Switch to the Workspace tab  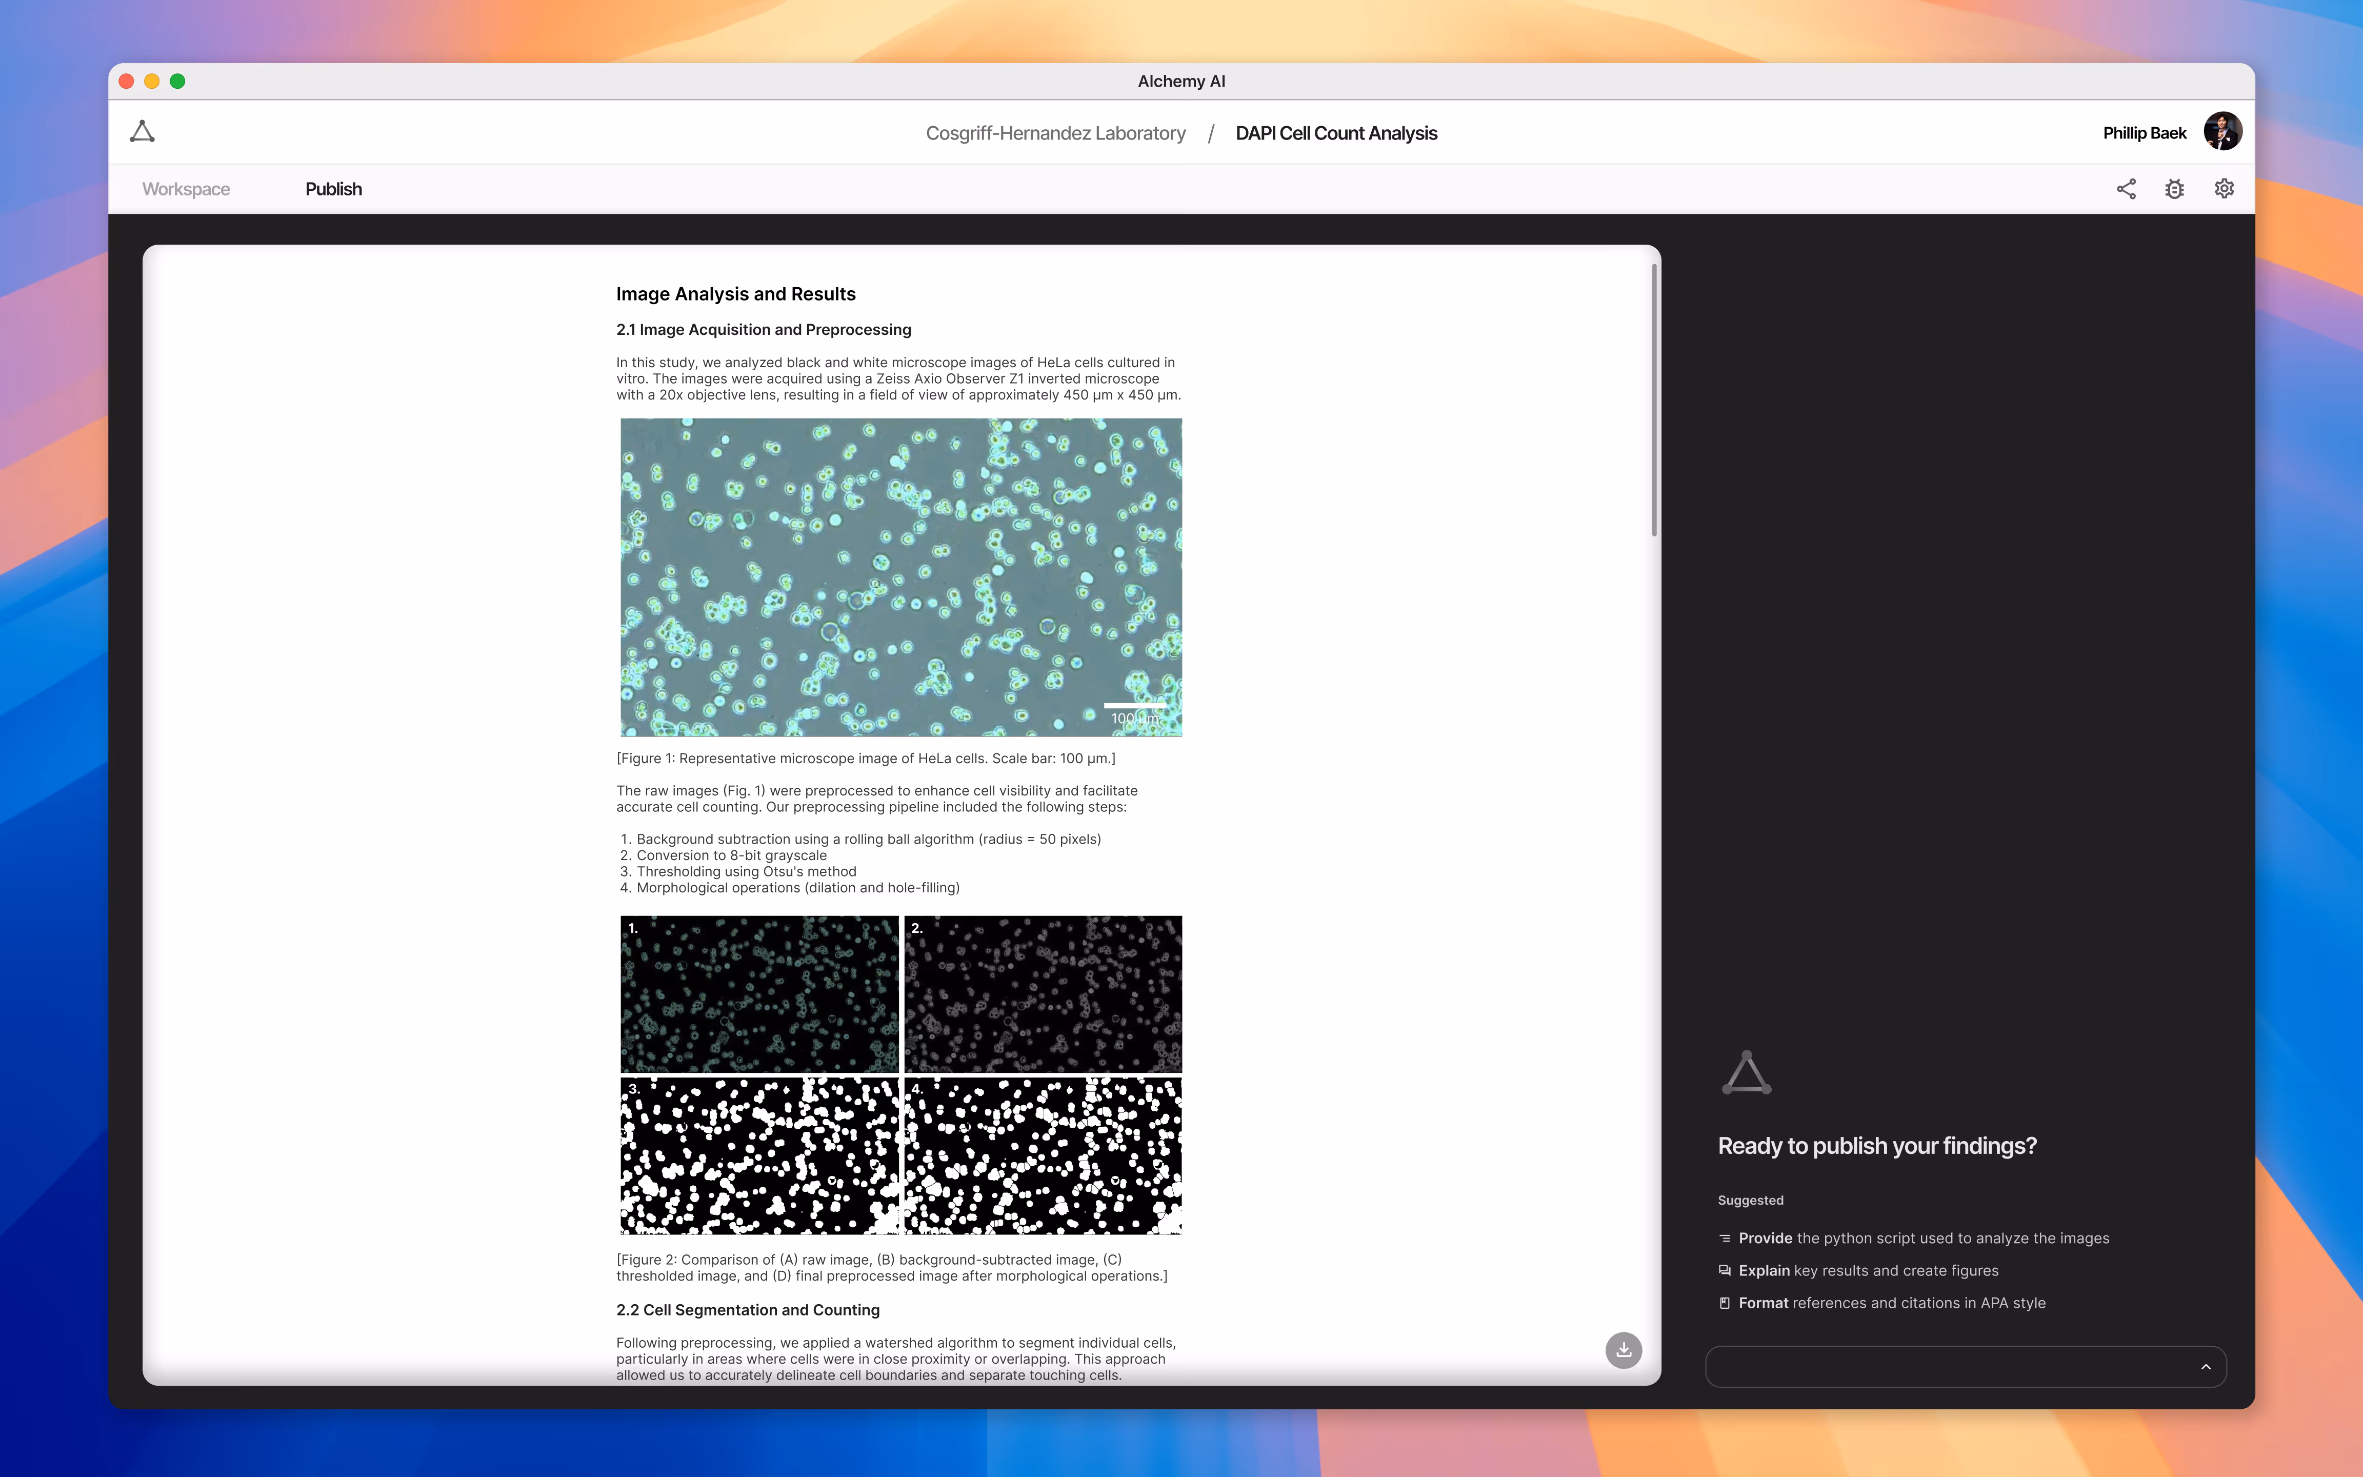(x=186, y=189)
